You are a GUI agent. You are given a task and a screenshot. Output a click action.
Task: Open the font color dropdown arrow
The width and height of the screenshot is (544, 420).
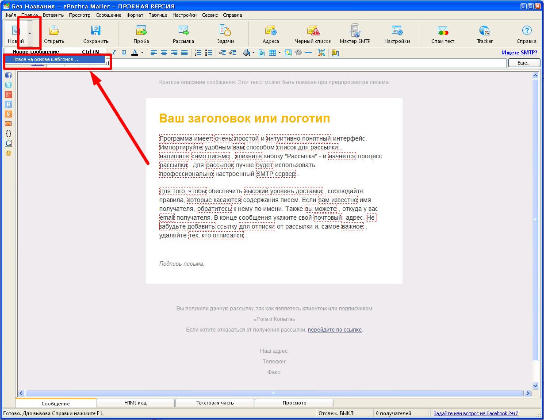(142, 53)
